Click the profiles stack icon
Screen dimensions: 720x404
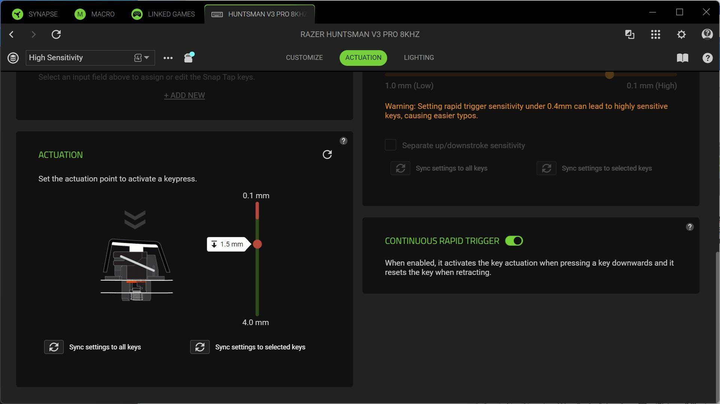13,58
